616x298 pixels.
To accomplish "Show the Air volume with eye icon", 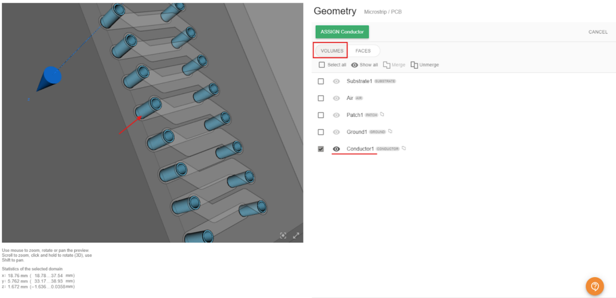I will (336, 98).
